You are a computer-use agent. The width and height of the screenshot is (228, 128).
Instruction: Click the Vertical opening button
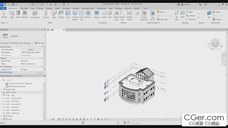(191, 16)
